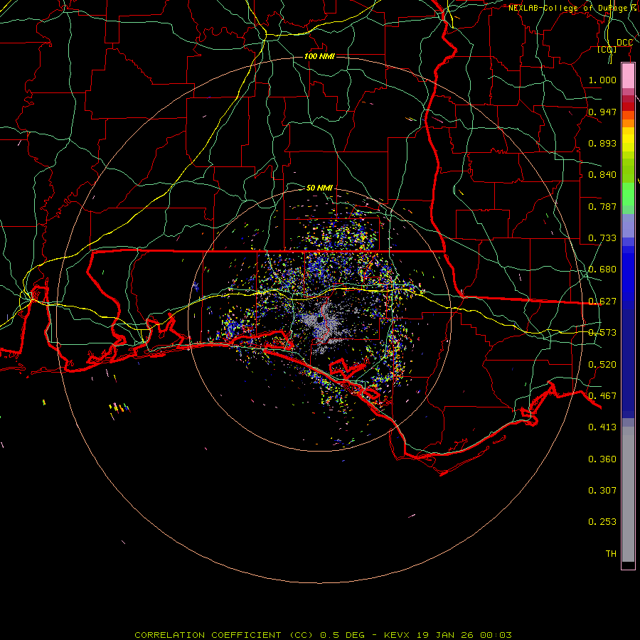Click the [CC] product label near the scale

pos(607,49)
